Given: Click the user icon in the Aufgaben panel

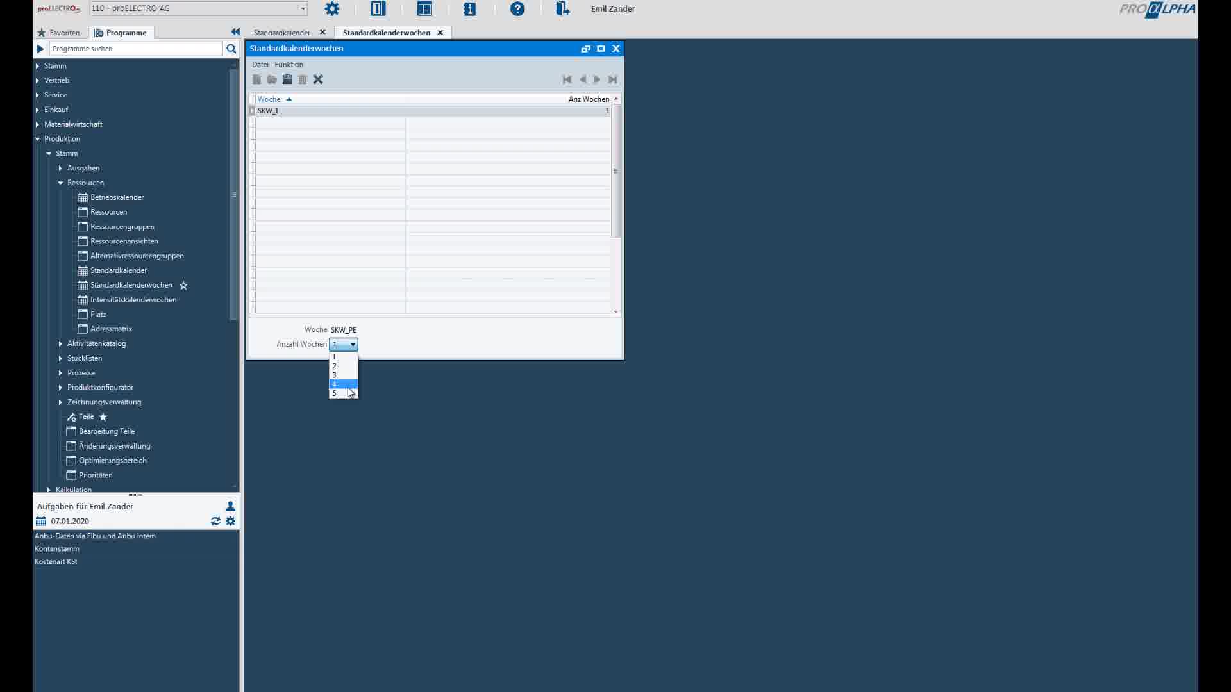Looking at the screenshot, I should point(230,506).
